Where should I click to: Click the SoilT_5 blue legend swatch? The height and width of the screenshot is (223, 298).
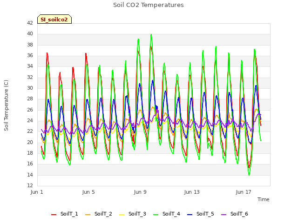(190, 215)
